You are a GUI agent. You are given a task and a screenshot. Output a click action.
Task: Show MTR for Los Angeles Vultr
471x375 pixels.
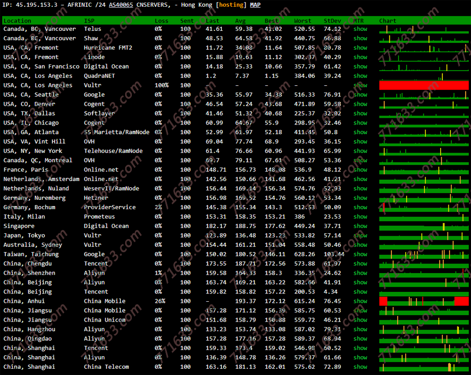[360, 85]
